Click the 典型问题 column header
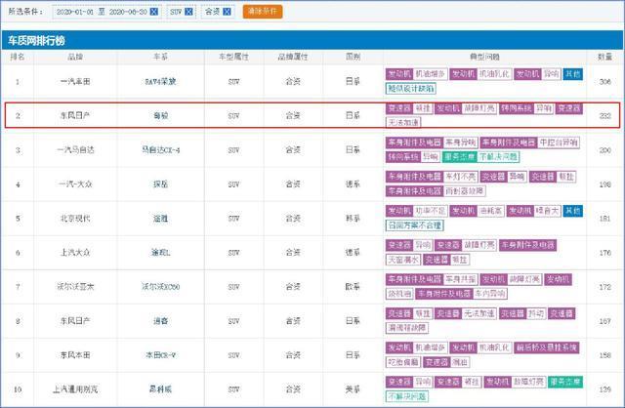Image resolution: width=625 pixels, height=408 pixels. [484, 57]
